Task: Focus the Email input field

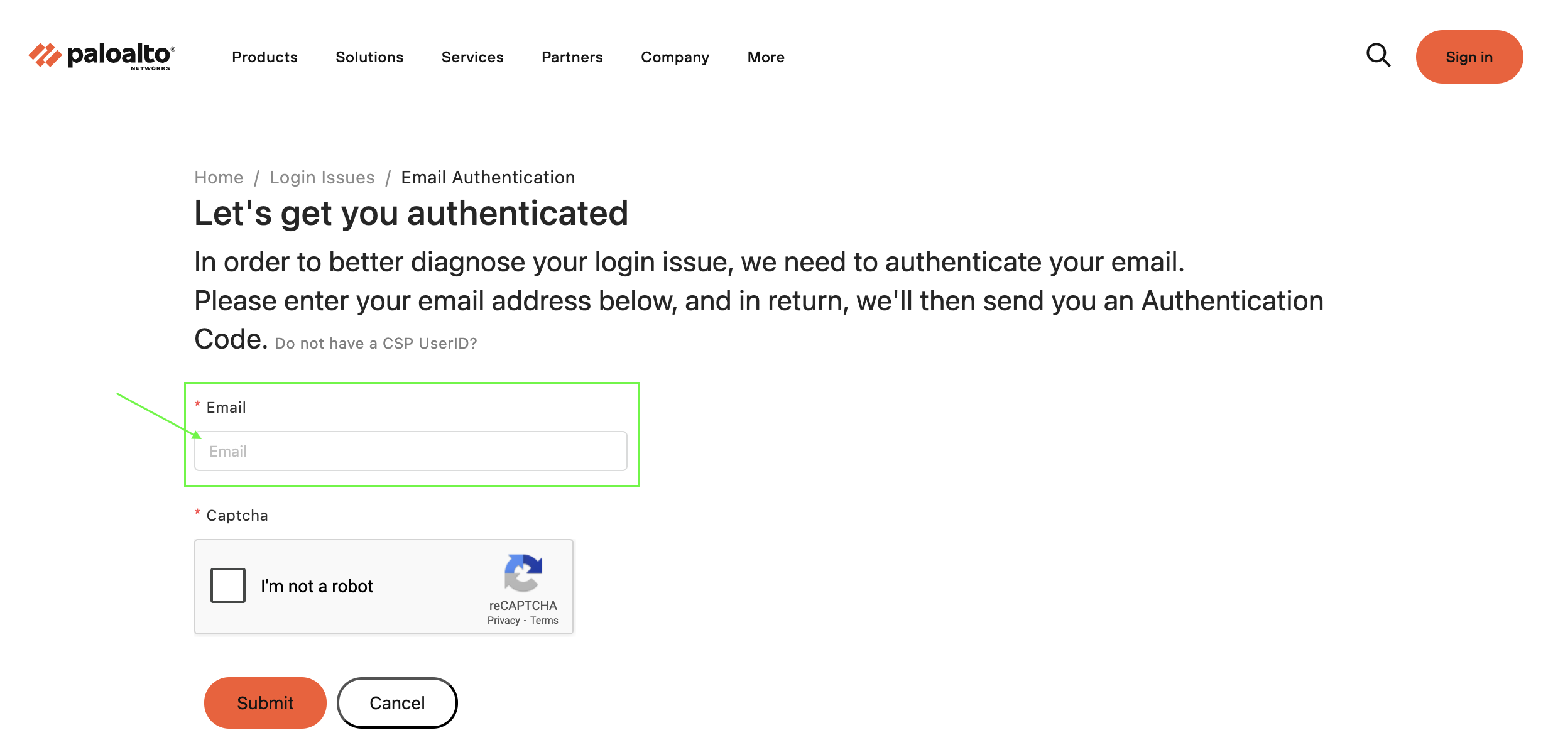Action: pyautogui.click(x=411, y=451)
